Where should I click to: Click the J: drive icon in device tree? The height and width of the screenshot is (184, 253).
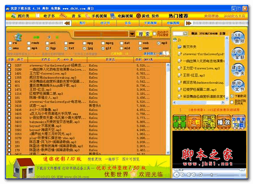(175, 40)
